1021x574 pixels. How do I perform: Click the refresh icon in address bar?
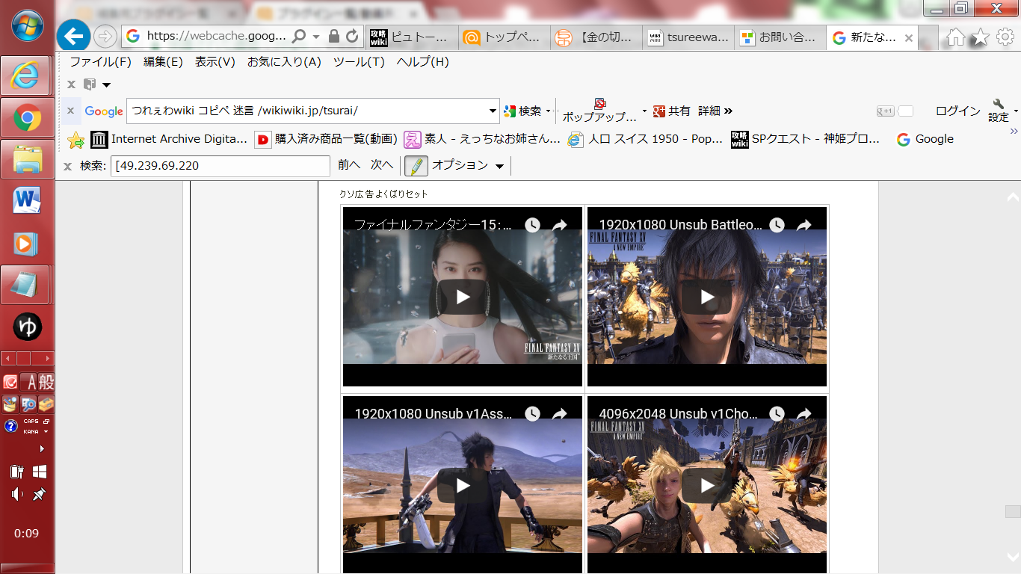pos(354,36)
